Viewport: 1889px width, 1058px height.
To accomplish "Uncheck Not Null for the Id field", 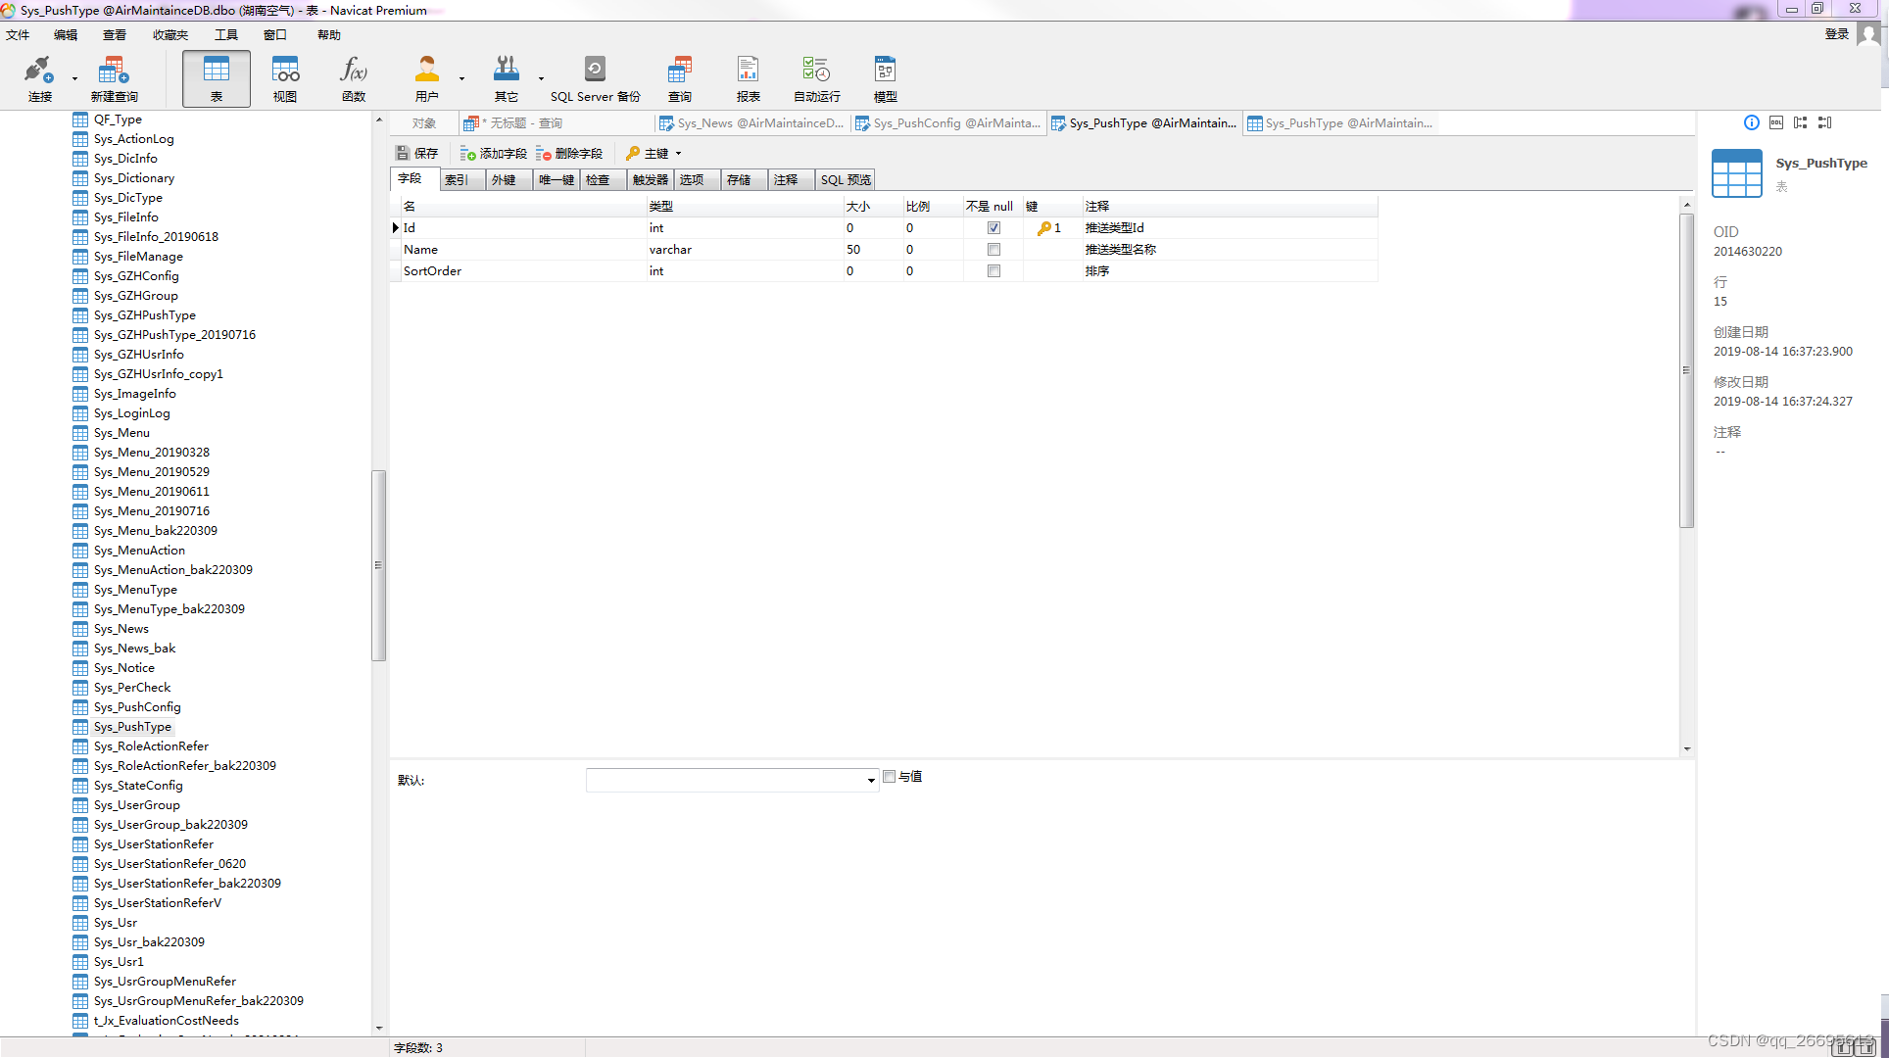I will point(993,228).
